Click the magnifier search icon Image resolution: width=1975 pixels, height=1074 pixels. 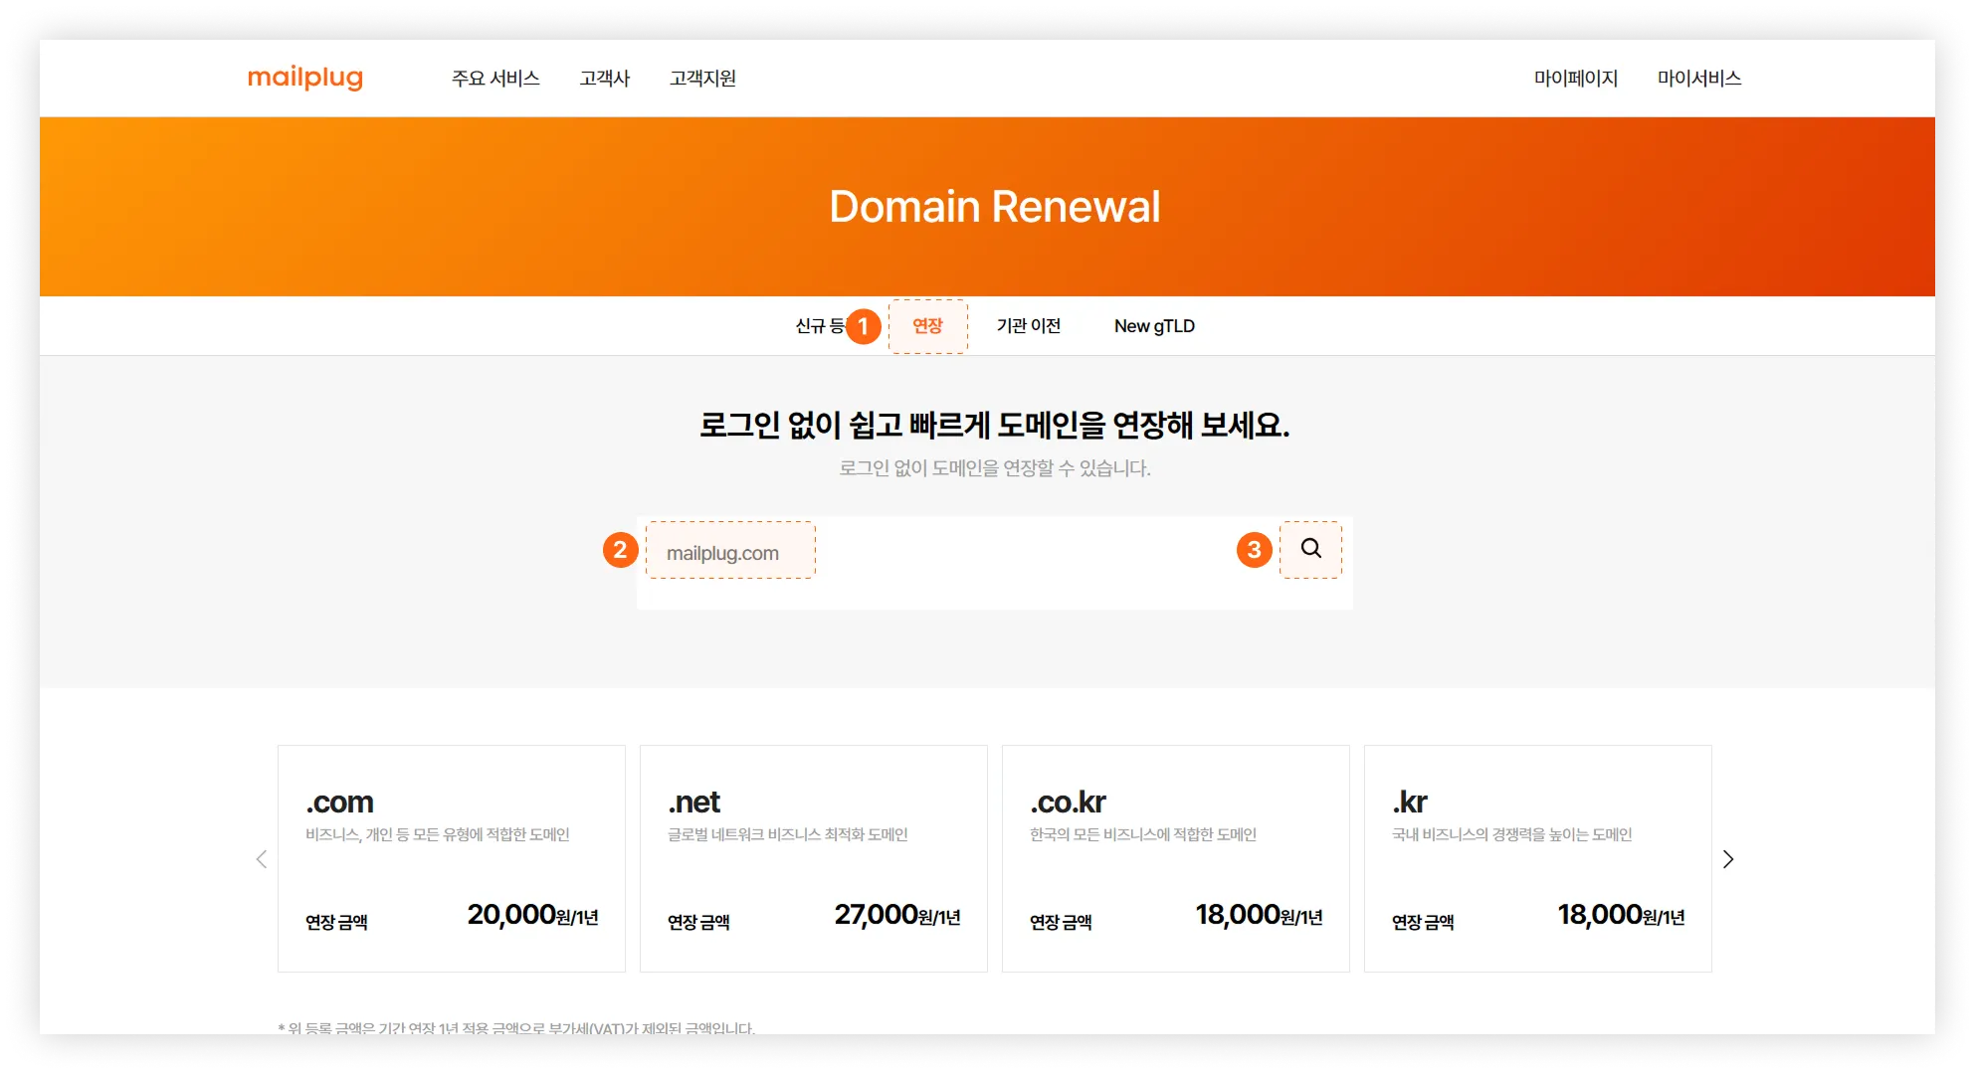[1310, 549]
